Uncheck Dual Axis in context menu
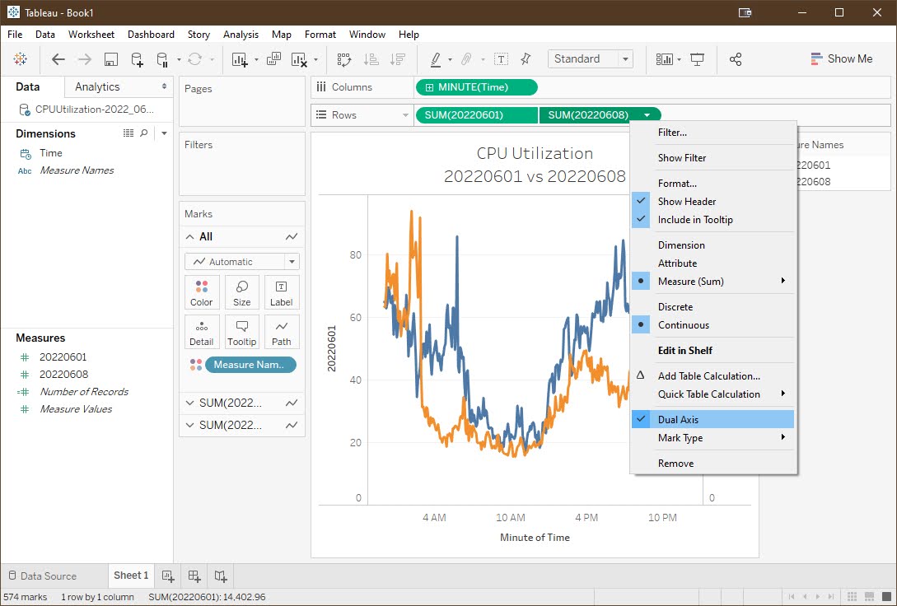Viewport: 897px width, 606px height. point(678,420)
